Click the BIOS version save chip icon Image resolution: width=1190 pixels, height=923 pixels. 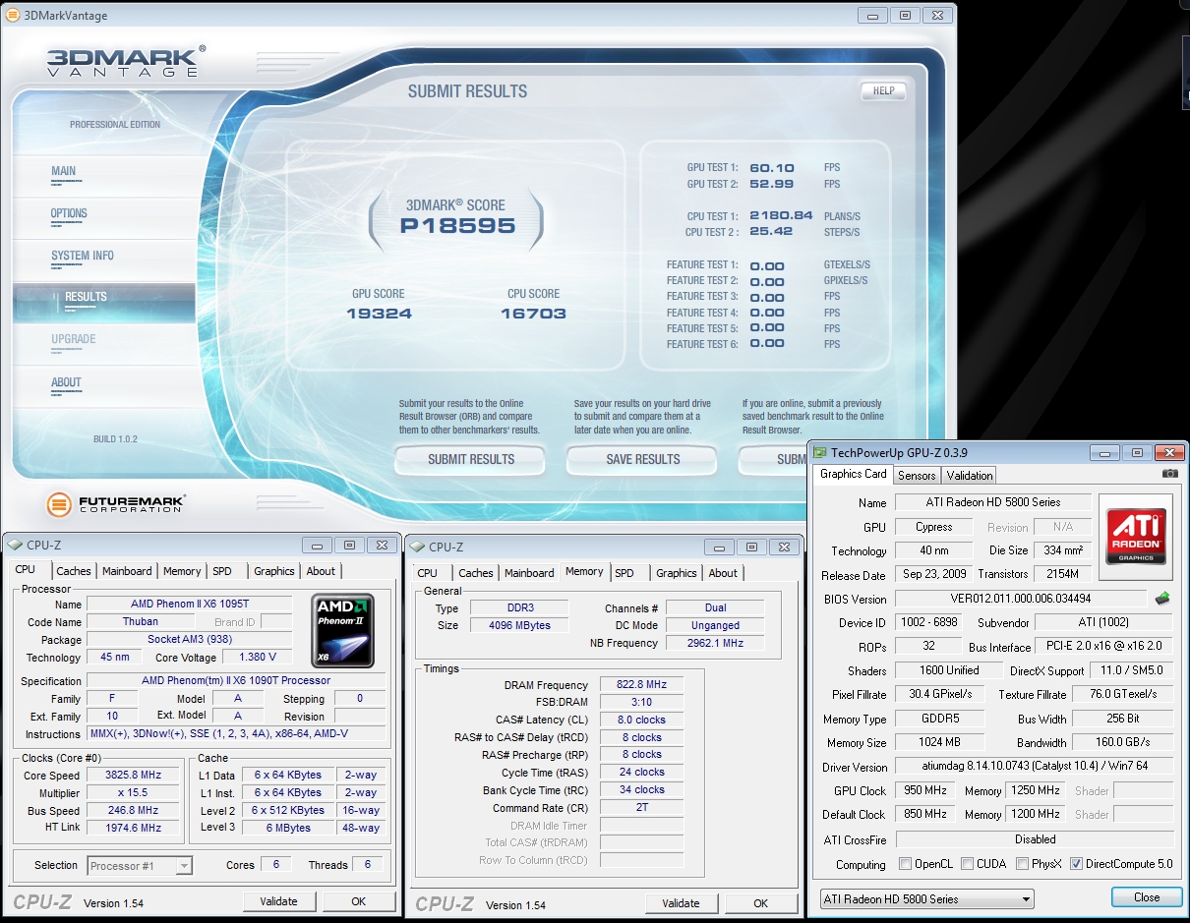tap(1161, 598)
